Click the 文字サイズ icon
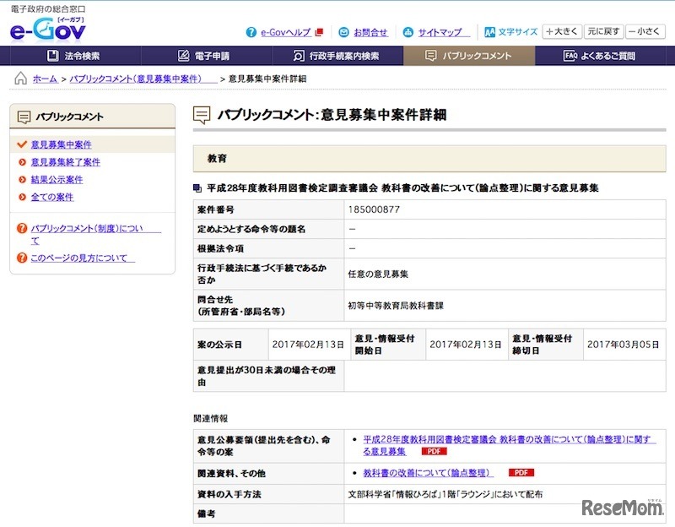 (x=489, y=32)
